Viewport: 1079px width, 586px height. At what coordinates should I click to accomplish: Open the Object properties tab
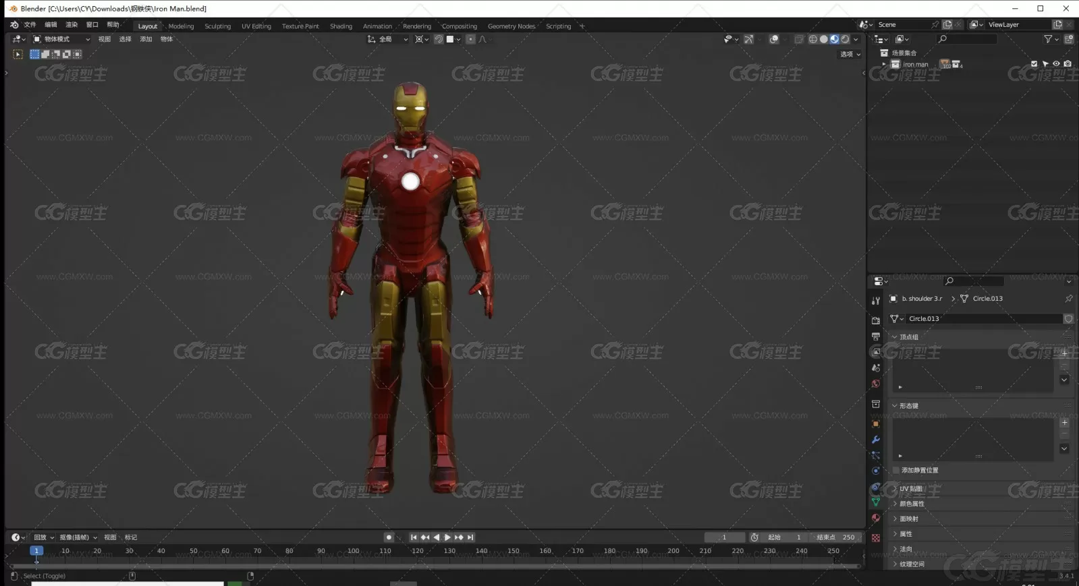point(875,423)
